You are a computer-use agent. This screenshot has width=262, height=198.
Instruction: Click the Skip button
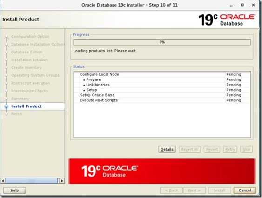(x=247, y=149)
